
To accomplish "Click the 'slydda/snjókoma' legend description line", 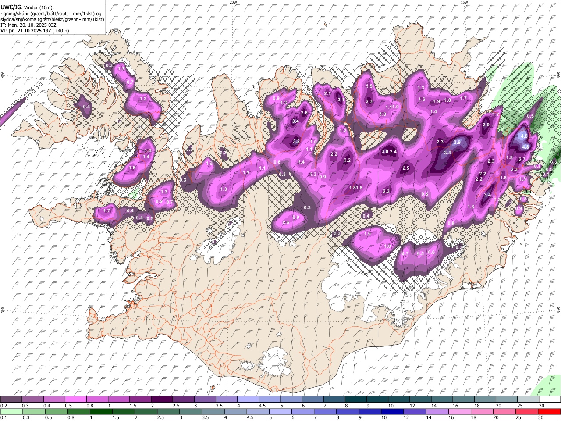I will click(x=52, y=19).
